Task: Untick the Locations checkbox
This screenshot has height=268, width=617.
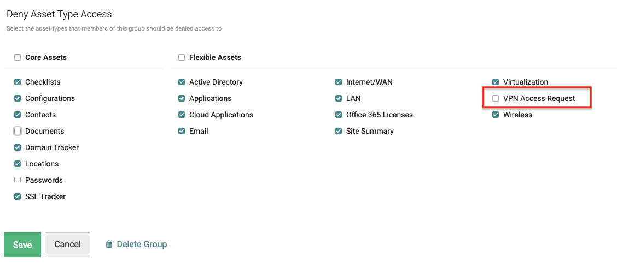Action: pos(18,164)
